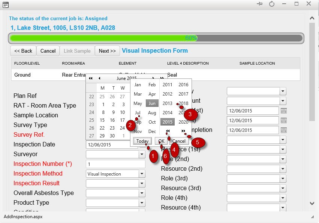319x223 pixels.
Task: Open the Inspection Result dropdown
Action: (x=142, y=183)
